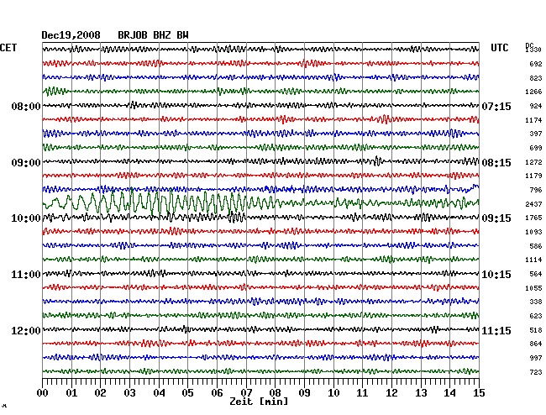Viewport: 546px width, 415px height.
Task: Click the 14 minute axis tick label
Action: coord(450,393)
